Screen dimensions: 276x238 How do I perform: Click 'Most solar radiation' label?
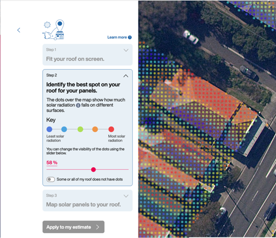pyautogui.click(x=117, y=138)
